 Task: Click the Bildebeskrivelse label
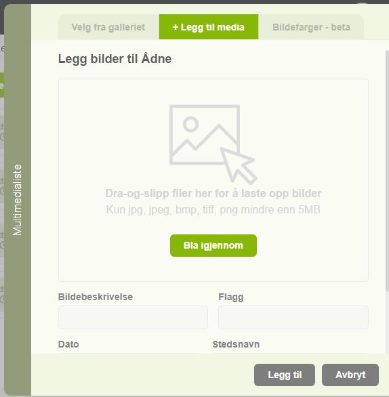click(x=96, y=297)
